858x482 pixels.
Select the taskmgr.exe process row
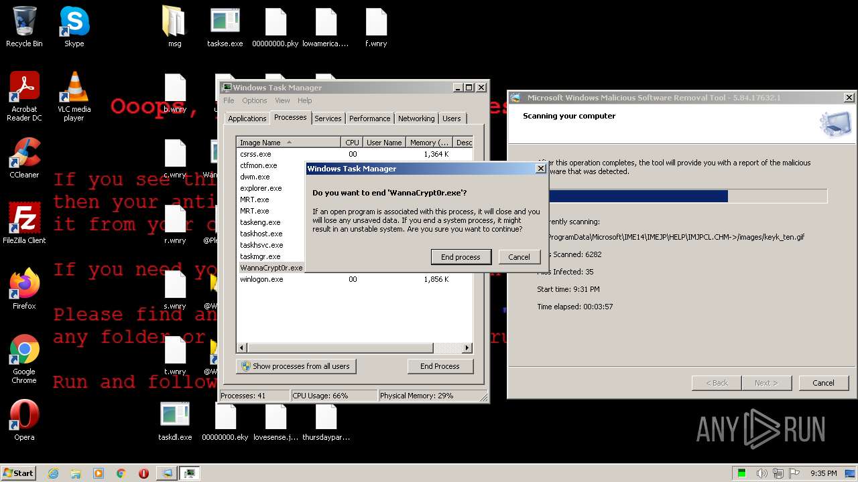point(271,256)
